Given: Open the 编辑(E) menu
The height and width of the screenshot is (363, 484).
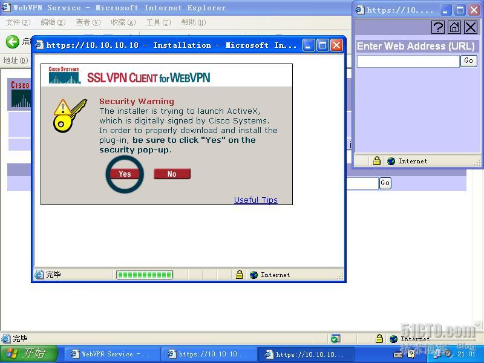Looking at the screenshot, I should tap(53, 22).
